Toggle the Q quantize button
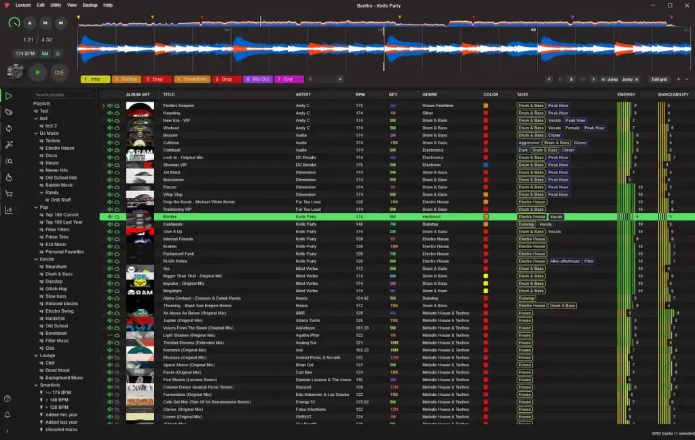 57,54
